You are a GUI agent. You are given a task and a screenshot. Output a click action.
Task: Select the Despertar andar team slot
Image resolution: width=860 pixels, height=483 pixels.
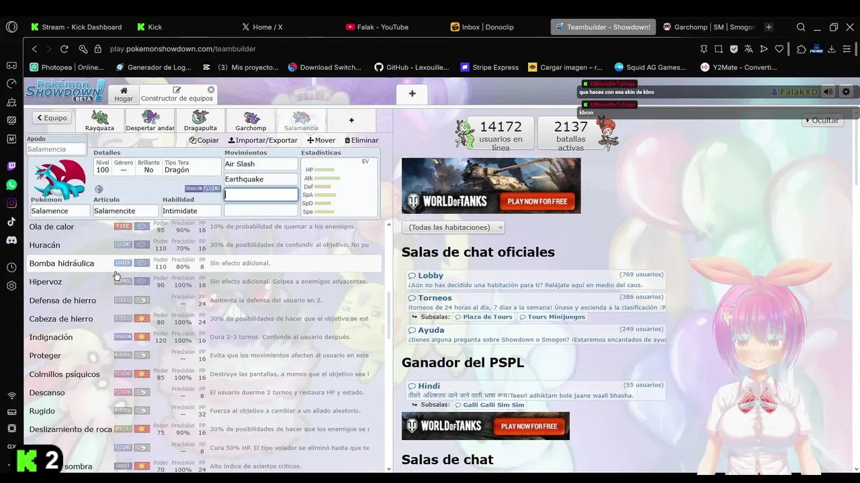(x=150, y=121)
